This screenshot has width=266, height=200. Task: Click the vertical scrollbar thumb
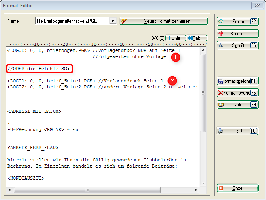tap(204, 92)
